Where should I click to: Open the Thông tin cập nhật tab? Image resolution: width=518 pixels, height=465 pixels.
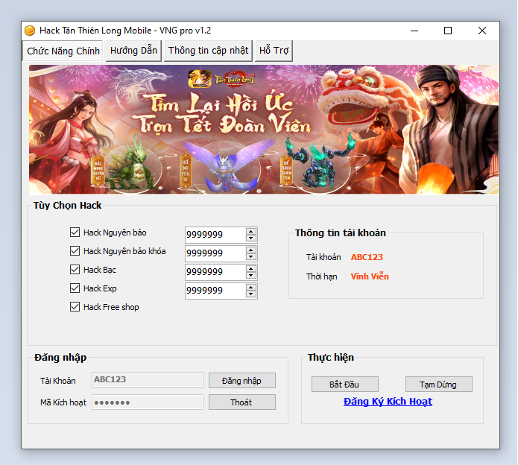point(208,51)
